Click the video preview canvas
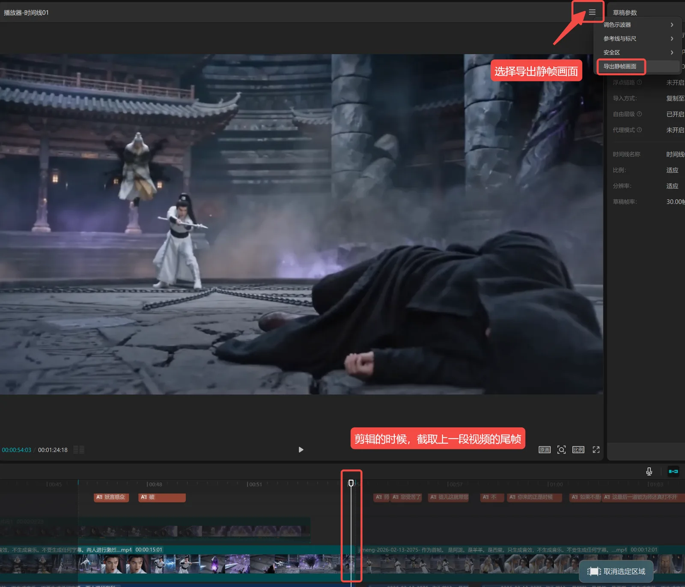 click(x=301, y=224)
